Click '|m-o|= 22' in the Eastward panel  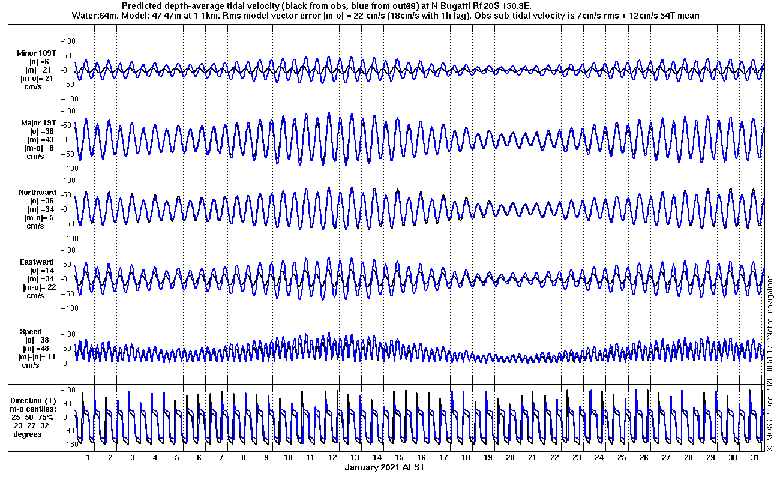click(39, 287)
